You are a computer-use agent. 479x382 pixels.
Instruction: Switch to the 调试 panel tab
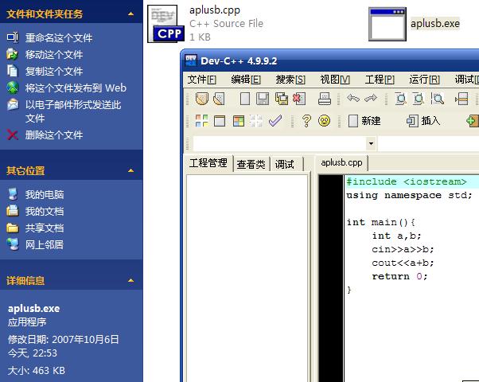(285, 165)
